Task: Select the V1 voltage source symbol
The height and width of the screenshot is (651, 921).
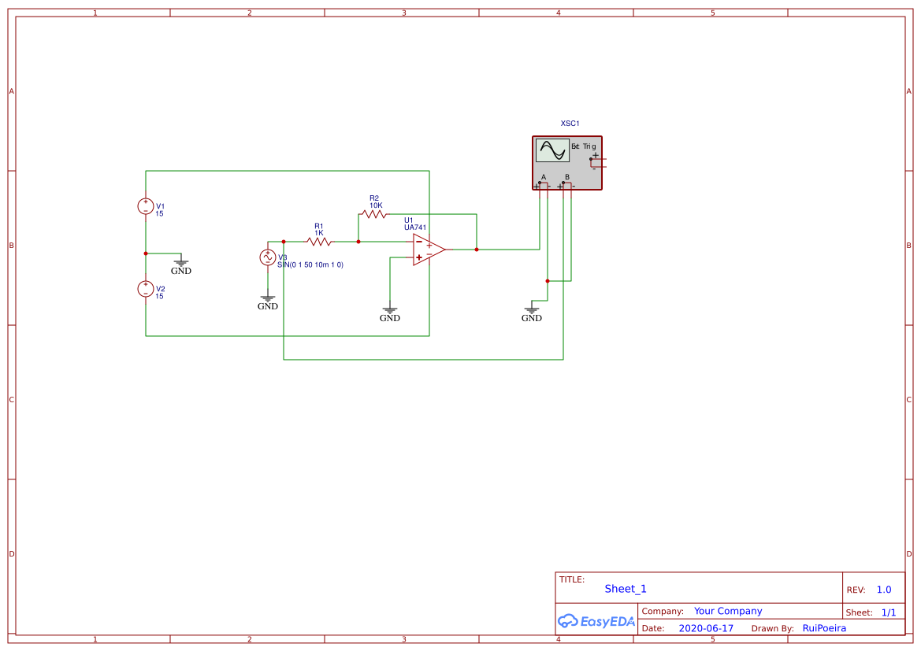Action: coord(146,205)
